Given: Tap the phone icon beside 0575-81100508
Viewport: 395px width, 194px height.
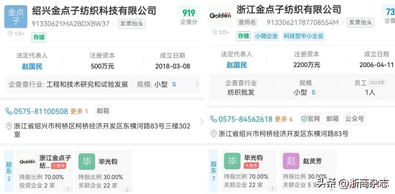Looking at the screenshot, I should (9, 111).
